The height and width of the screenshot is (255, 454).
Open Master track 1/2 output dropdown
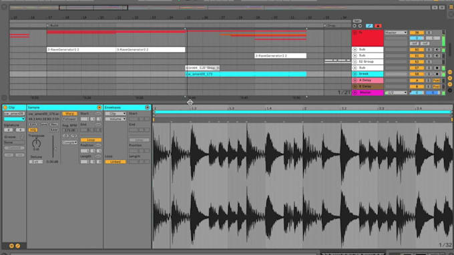click(396, 93)
